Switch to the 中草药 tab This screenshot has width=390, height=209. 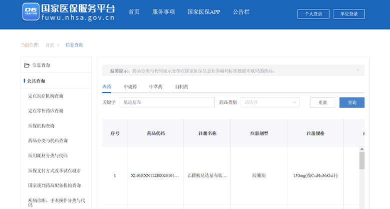point(155,87)
